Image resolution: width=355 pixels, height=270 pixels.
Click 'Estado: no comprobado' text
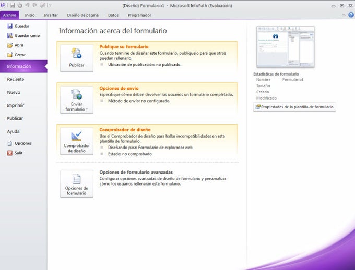[129, 154]
